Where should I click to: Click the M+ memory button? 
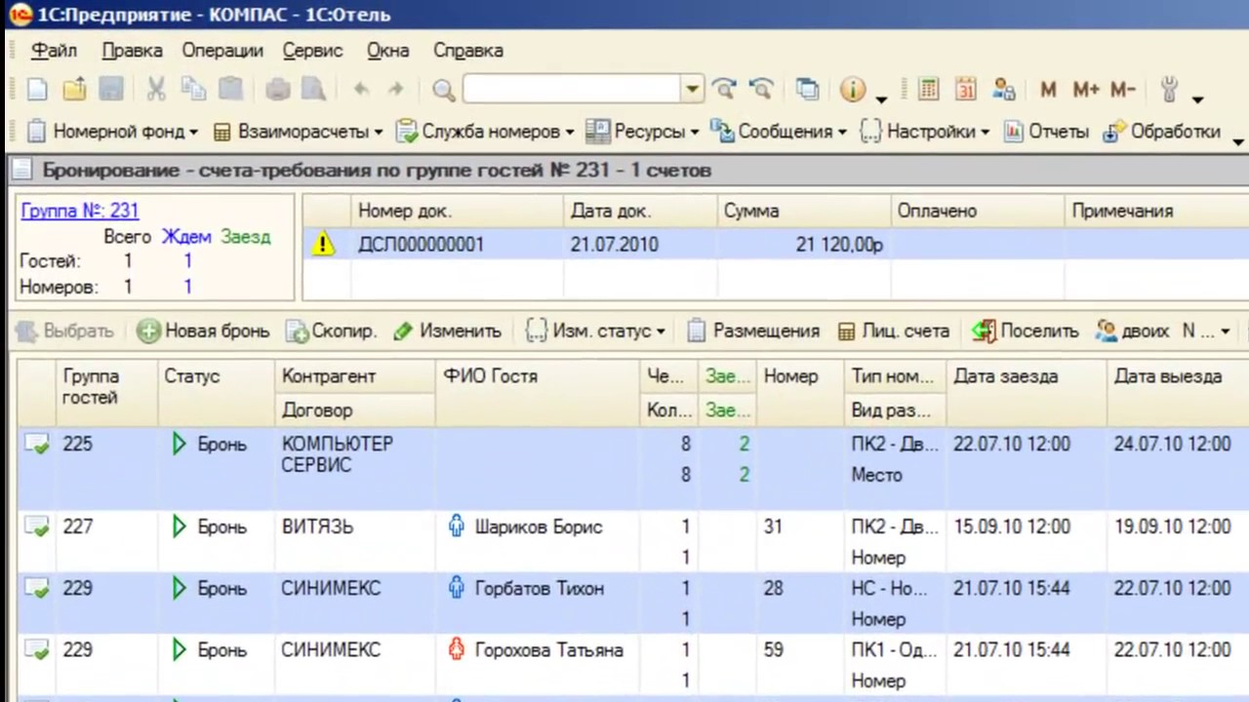tap(1086, 90)
